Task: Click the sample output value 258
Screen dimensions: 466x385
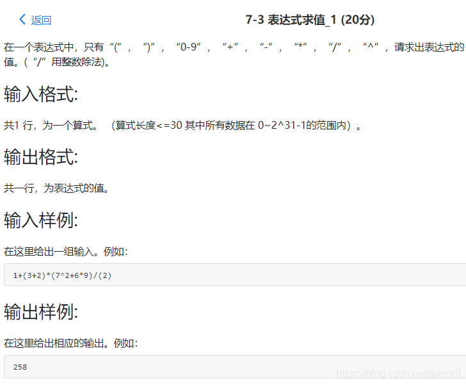Action: tap(20, 367)
